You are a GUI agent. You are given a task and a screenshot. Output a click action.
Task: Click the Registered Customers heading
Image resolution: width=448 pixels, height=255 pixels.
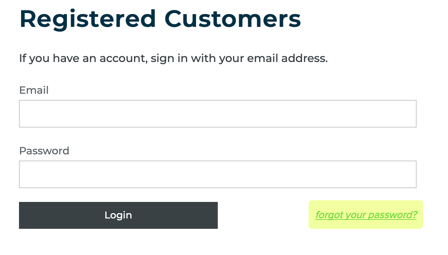click(x=160, y=19)
